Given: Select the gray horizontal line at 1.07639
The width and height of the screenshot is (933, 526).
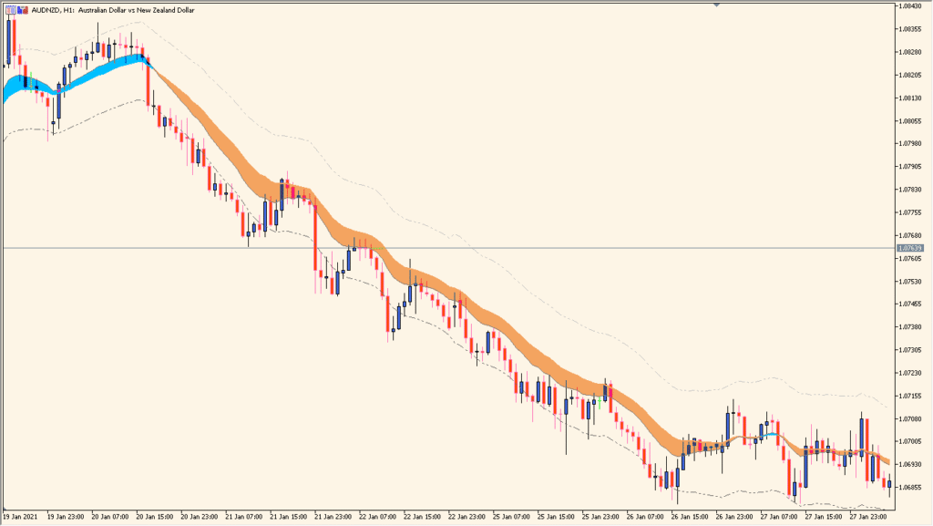Looking at the screenshot, I should [448, 248].
